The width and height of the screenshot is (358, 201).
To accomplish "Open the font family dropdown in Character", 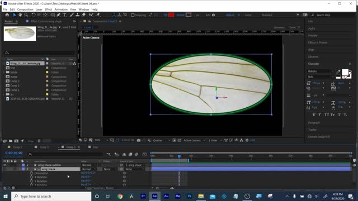I will click(x=321, y=71).
